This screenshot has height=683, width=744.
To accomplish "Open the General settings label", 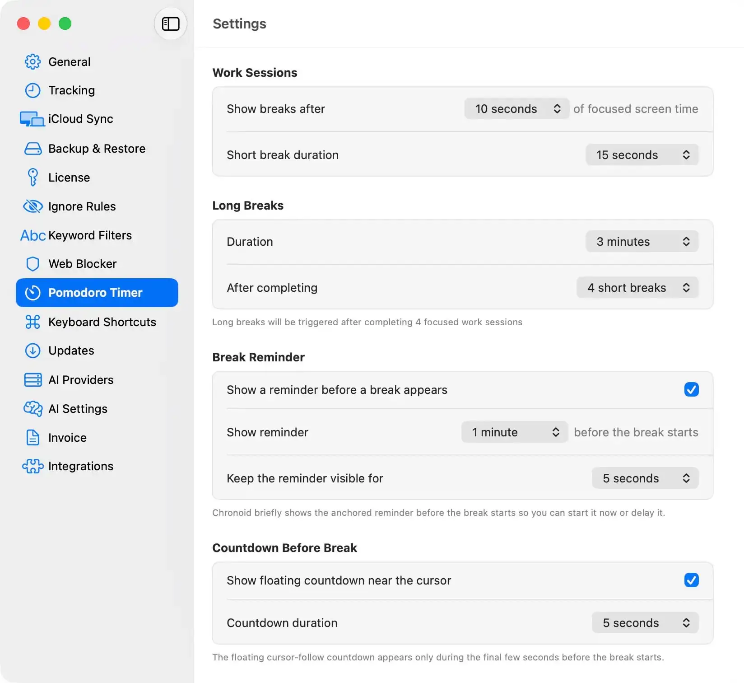I will point(69,62).
